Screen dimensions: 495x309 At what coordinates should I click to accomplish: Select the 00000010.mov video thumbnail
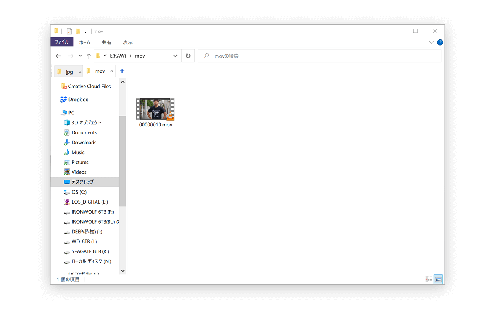click(155, 109)
